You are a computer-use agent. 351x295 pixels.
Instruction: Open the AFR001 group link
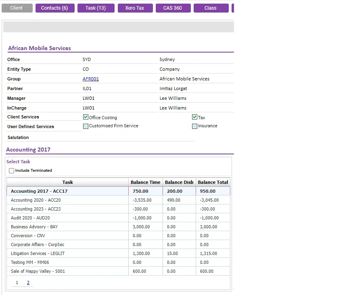(x=91, y=79)
